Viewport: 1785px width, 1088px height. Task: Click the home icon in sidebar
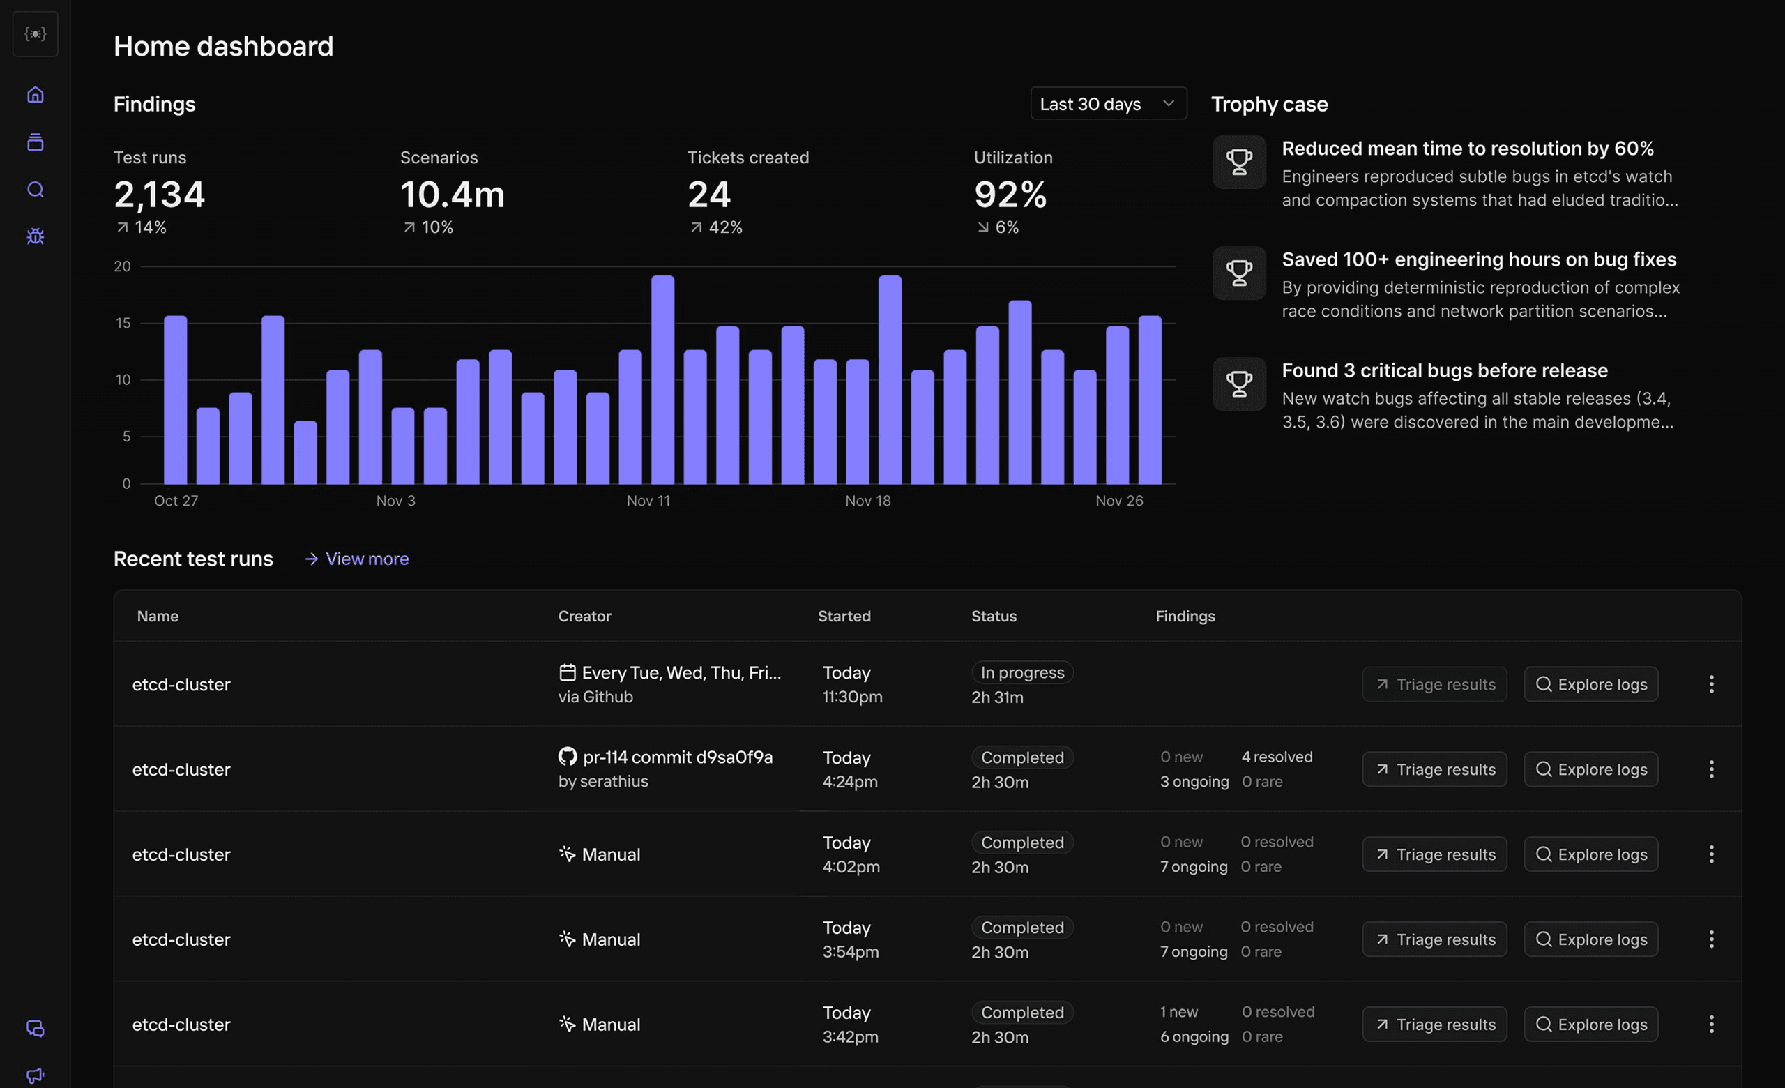(x=35, y=95)
